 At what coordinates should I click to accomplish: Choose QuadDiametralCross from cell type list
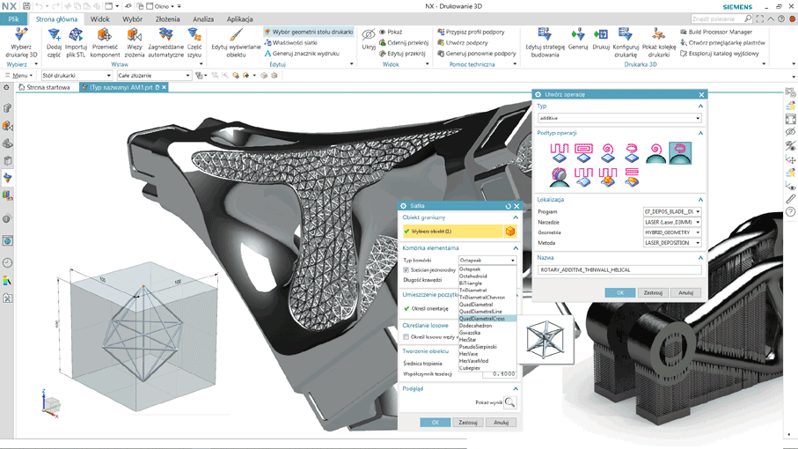coord(487,319)
